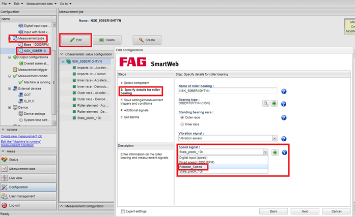Select the NSK_50BER10 job in tree

tap(36, 51)
